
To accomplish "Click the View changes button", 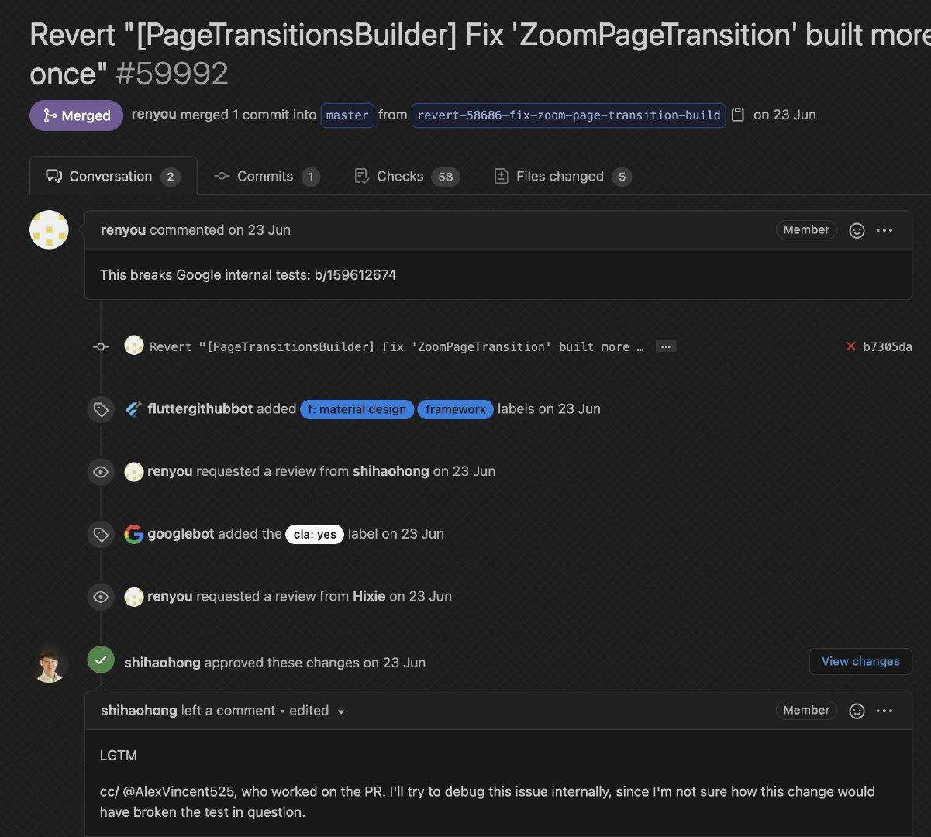I will [x=860, y=661].
